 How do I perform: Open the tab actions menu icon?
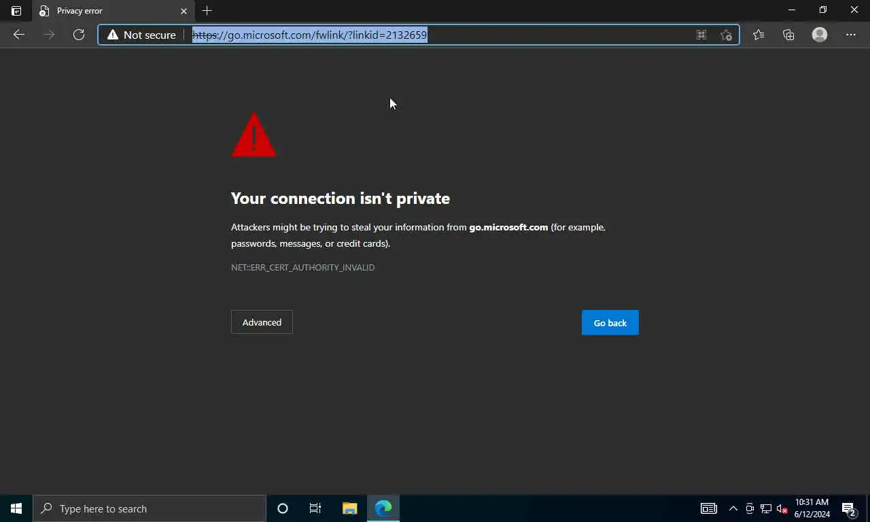(16, 11)
